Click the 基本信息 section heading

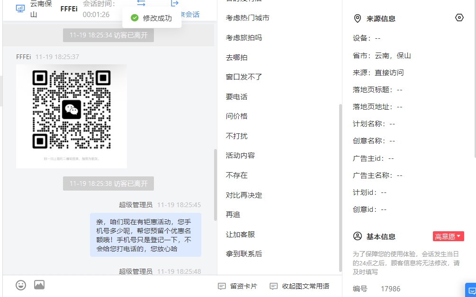coord(381,236)
